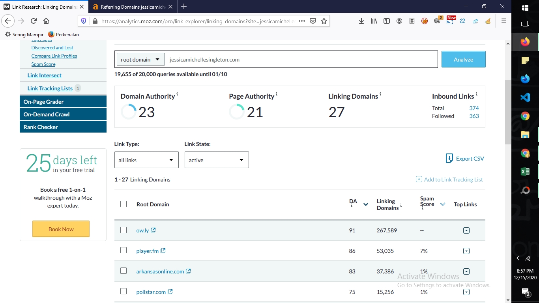Open the tracking protection shield icon
539x303 pixels.
tap(83, 21)
